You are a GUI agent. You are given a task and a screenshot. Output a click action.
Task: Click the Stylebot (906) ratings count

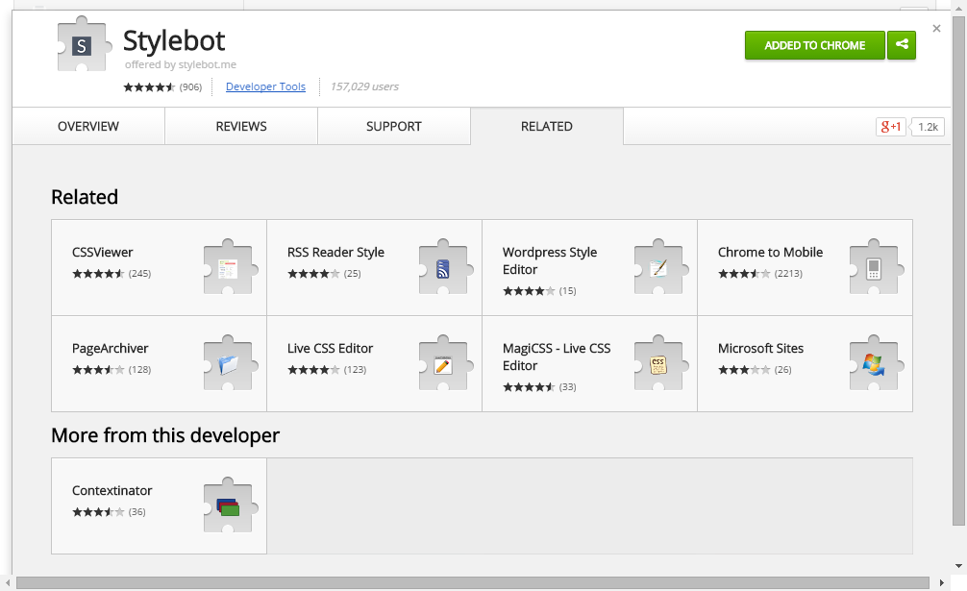[190, 86]
